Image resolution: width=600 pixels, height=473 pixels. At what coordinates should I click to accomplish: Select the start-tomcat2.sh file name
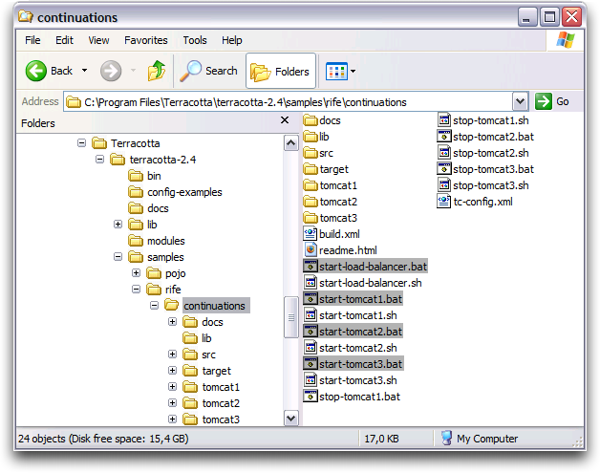[358, 348]
